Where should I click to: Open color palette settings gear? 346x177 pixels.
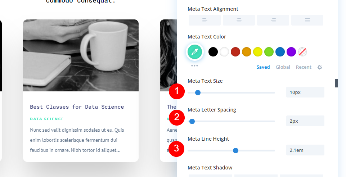pyautogui.click(x=319, y=67)
